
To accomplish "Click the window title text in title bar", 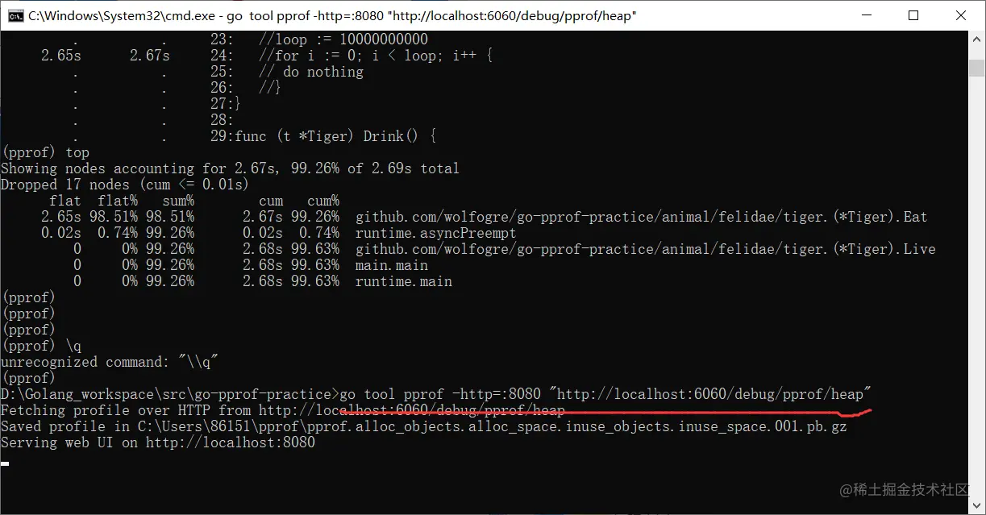I will pos(332,15).
